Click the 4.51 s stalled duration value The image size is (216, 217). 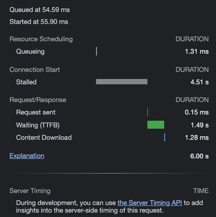(200, 82)
